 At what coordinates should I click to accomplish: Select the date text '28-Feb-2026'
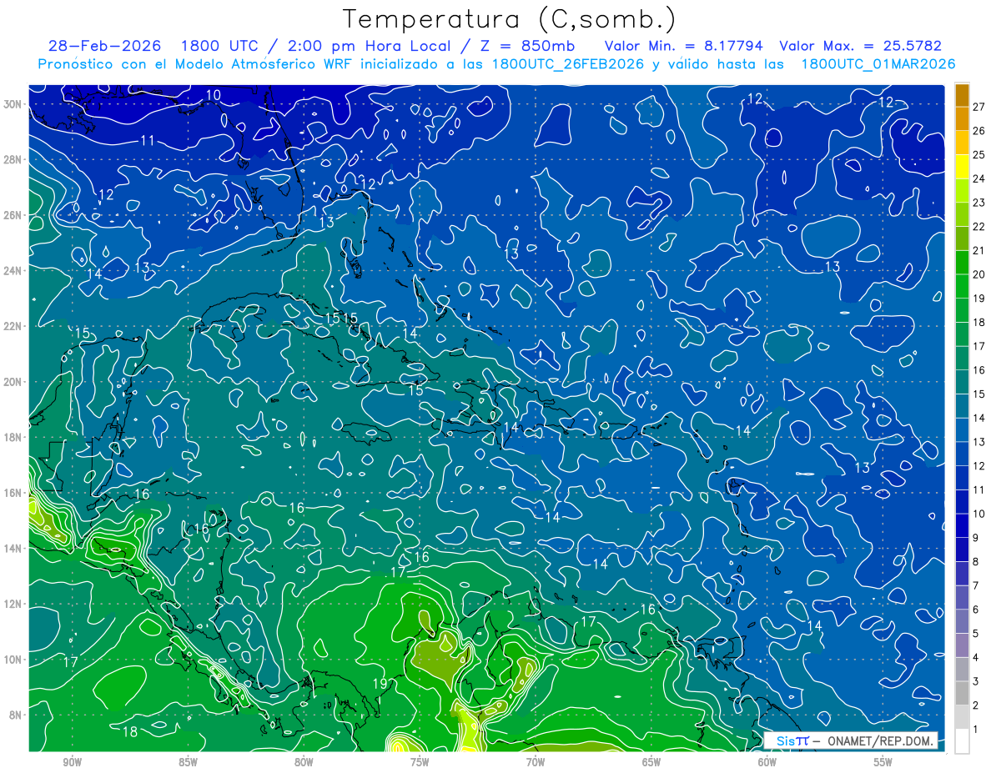point(104,46)
